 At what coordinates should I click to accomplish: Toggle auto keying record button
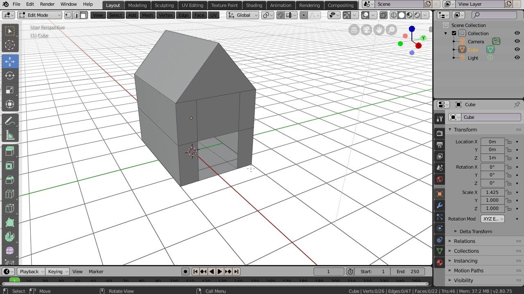[185, 272]
